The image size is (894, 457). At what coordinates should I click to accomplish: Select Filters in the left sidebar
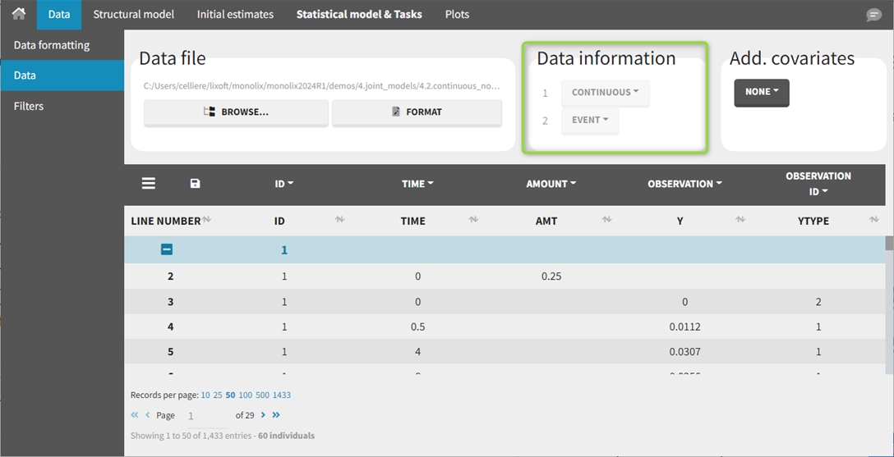(29, 106)
